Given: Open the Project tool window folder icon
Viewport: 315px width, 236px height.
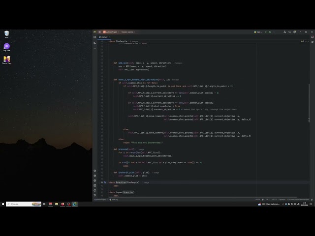Looking at the screenshot, I should [95, 37].
